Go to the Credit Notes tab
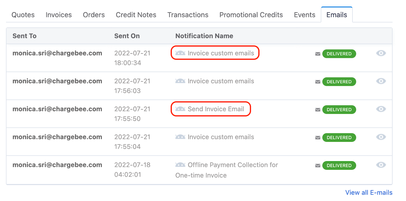This screenshot has width=406, height=201. tap(136, 15)
